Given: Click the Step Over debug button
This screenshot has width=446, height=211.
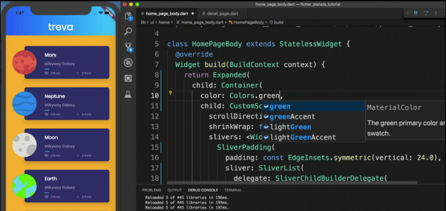Looking at the screenshot, I should point(426,13).
